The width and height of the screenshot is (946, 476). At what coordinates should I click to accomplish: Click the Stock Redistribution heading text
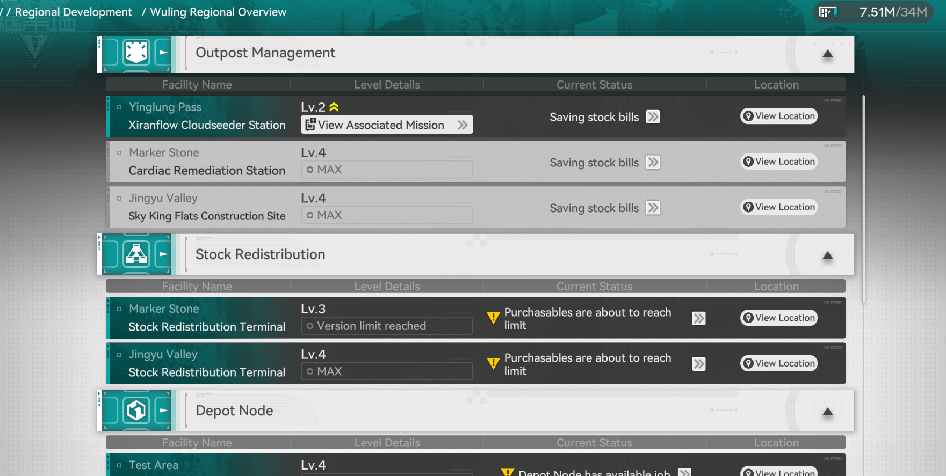point(260,254)
